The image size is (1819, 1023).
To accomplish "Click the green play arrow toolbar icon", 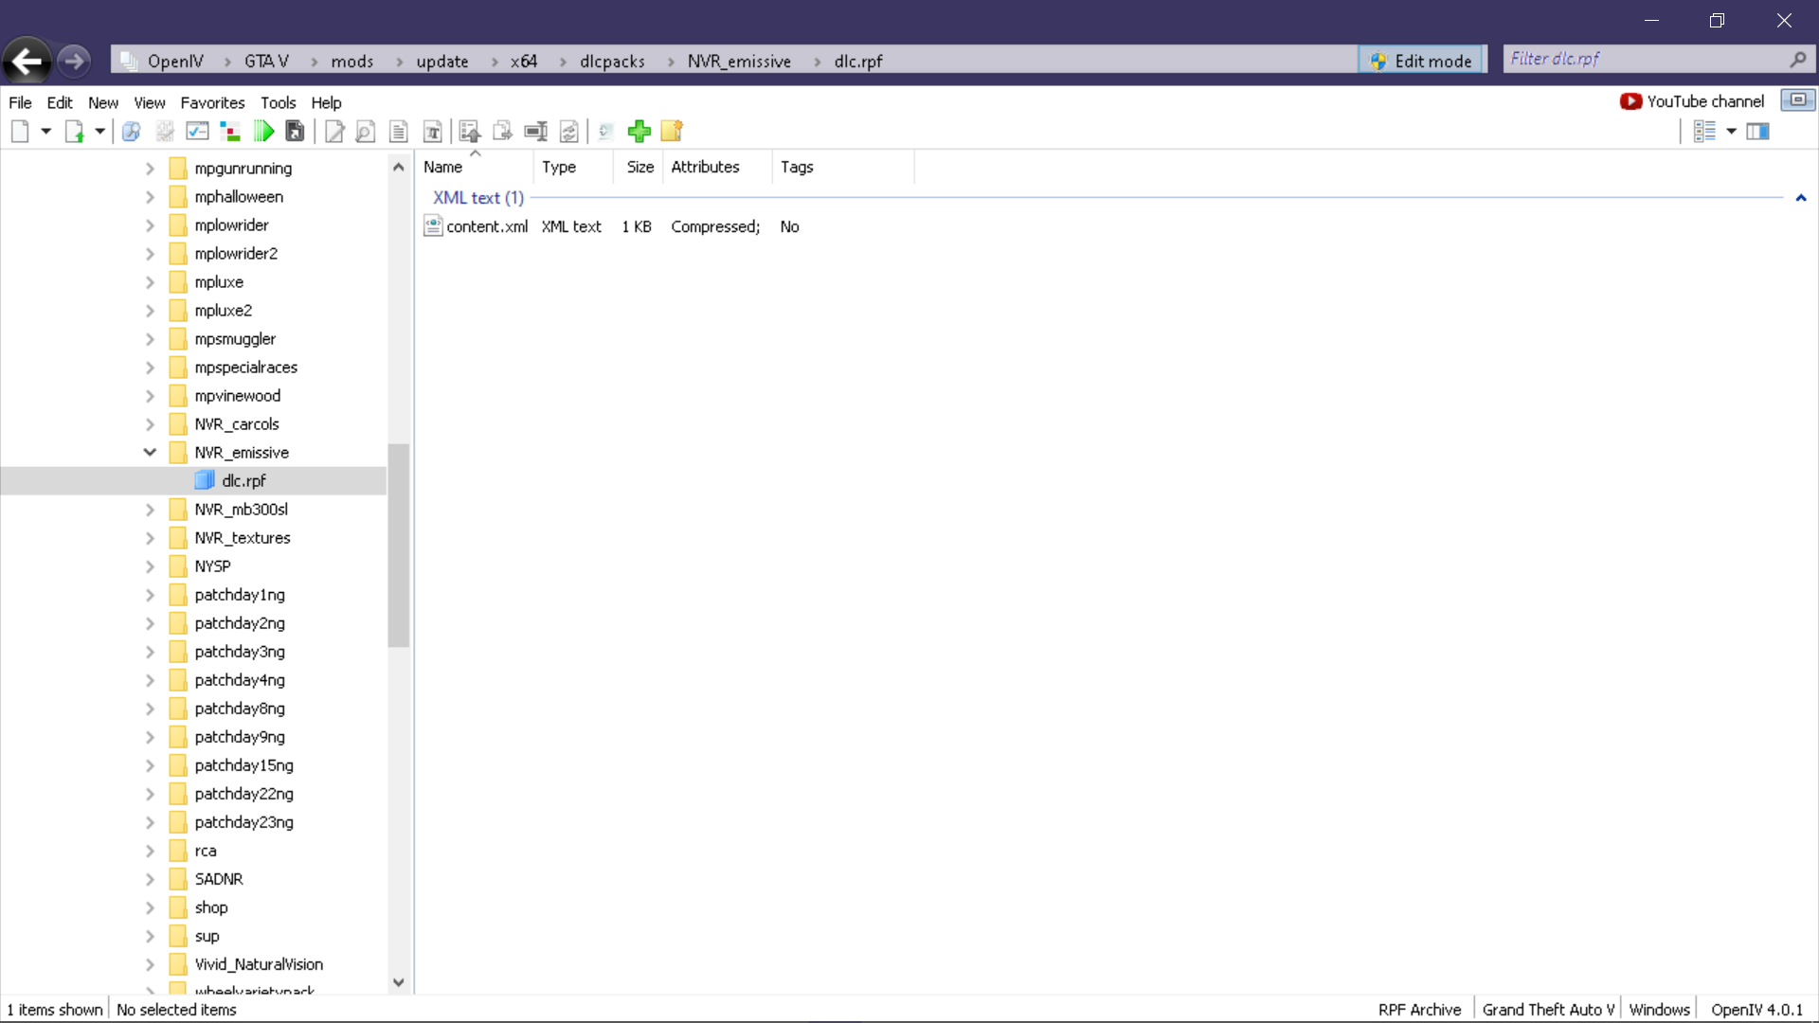I will [264, 132].
